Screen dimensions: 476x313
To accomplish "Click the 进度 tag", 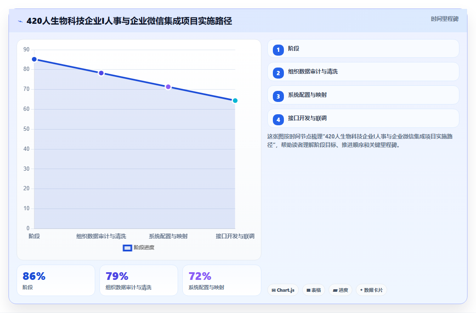I will [340, 290].
